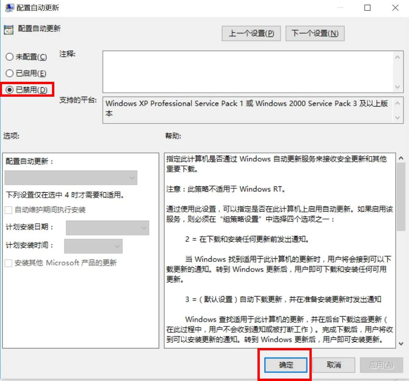
Task: Select the 未配置(C) radio button
Action: [9, 57]
